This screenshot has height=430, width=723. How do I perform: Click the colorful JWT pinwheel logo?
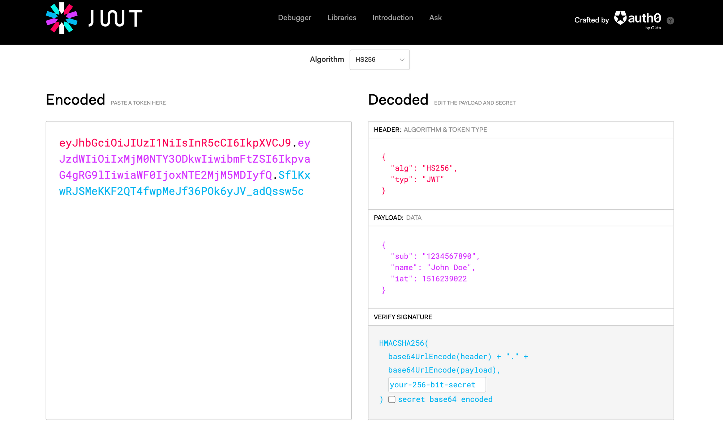click(x=61, y=18)
